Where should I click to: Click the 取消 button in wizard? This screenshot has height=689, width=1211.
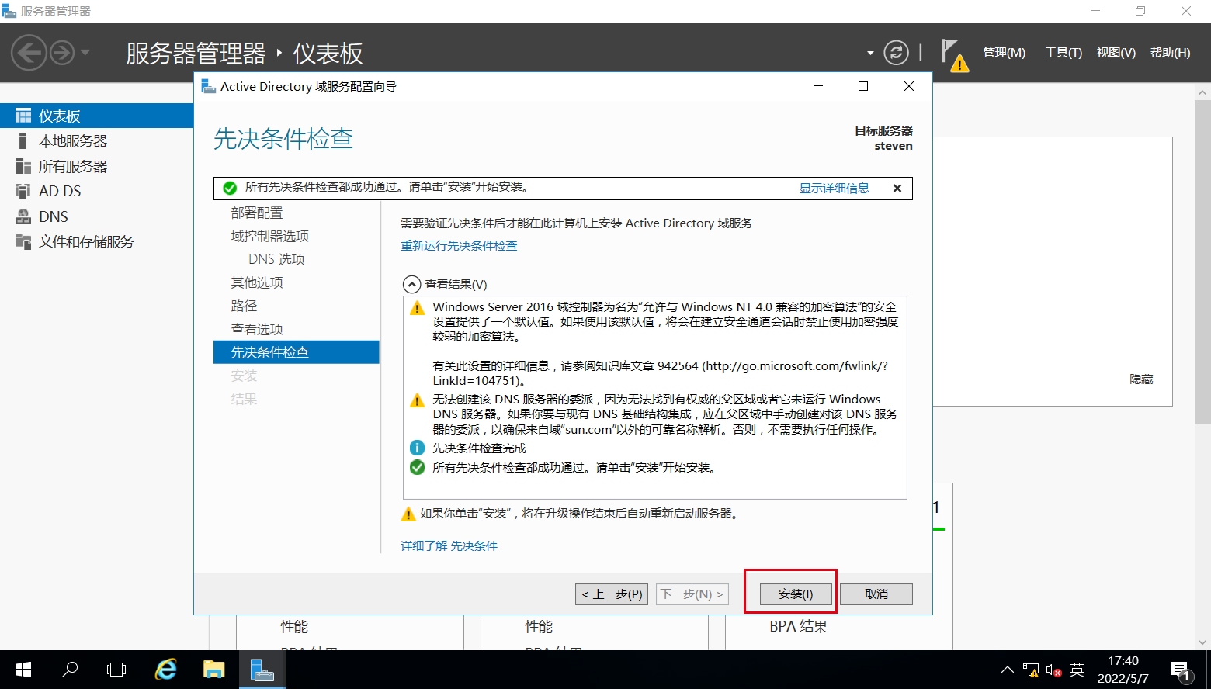tap(876, 594)
